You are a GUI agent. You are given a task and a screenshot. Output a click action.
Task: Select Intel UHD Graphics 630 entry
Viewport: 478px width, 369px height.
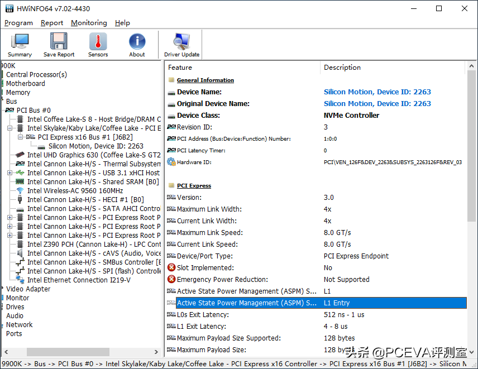94,155
